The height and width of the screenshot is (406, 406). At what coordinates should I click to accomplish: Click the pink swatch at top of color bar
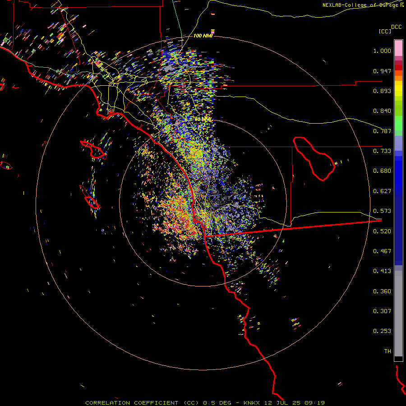pos(398,48)
